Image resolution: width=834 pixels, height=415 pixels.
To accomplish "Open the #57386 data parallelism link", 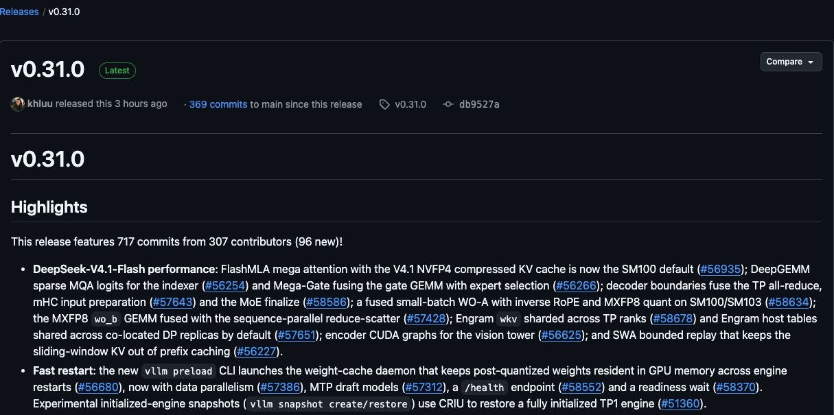I will coord(281,387).
